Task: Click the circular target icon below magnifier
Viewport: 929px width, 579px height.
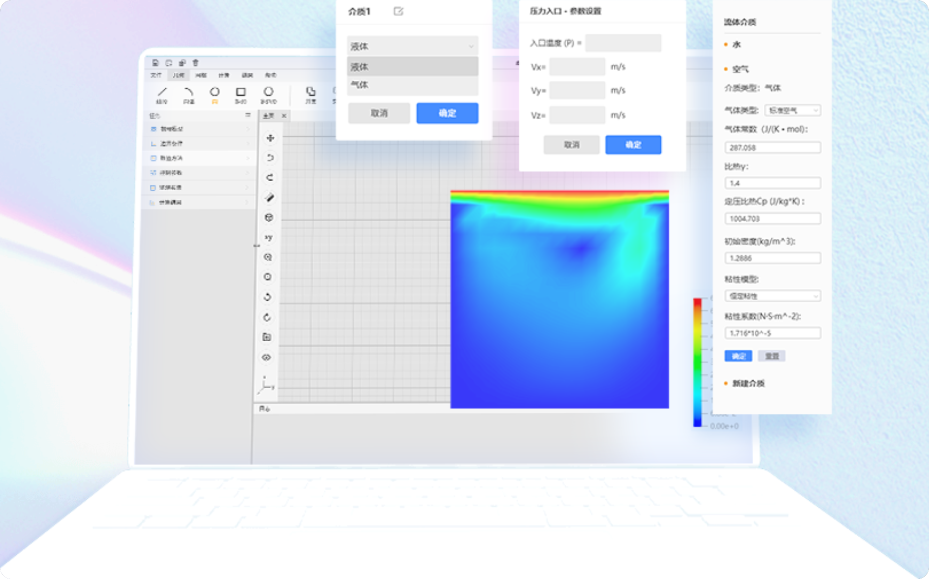Action: tap(268, 277)
